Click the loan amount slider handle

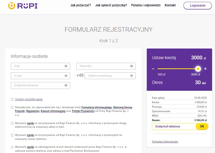(x=198, y=69)
